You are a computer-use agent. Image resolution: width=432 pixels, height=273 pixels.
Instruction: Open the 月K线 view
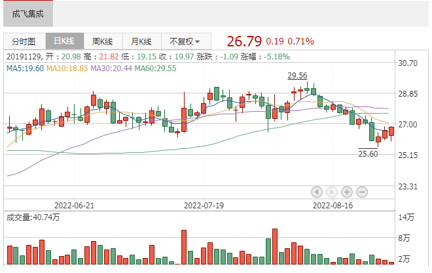(141, 40)
